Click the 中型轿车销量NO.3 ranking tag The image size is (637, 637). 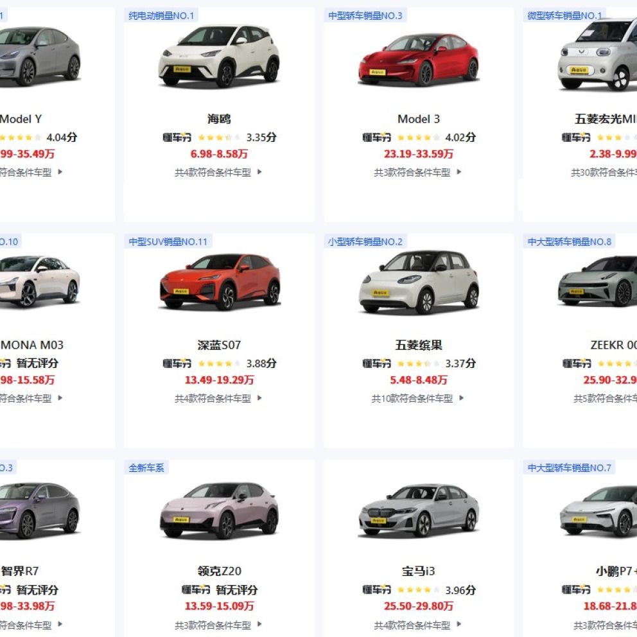coord(365,15)
